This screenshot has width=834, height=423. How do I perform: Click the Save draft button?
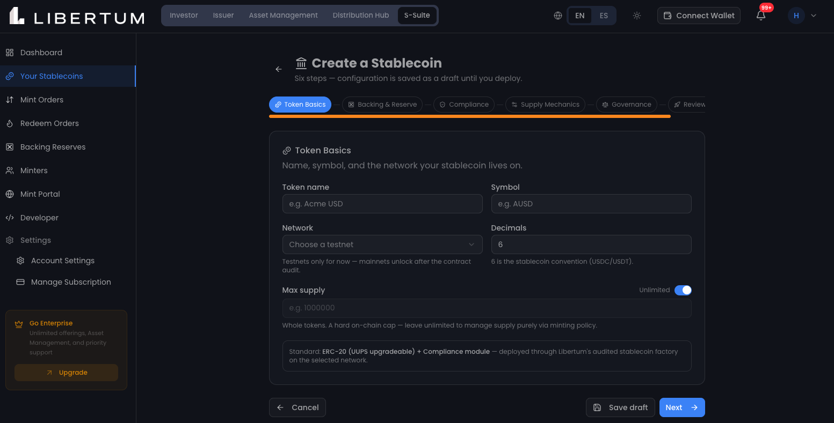[620, 407]
